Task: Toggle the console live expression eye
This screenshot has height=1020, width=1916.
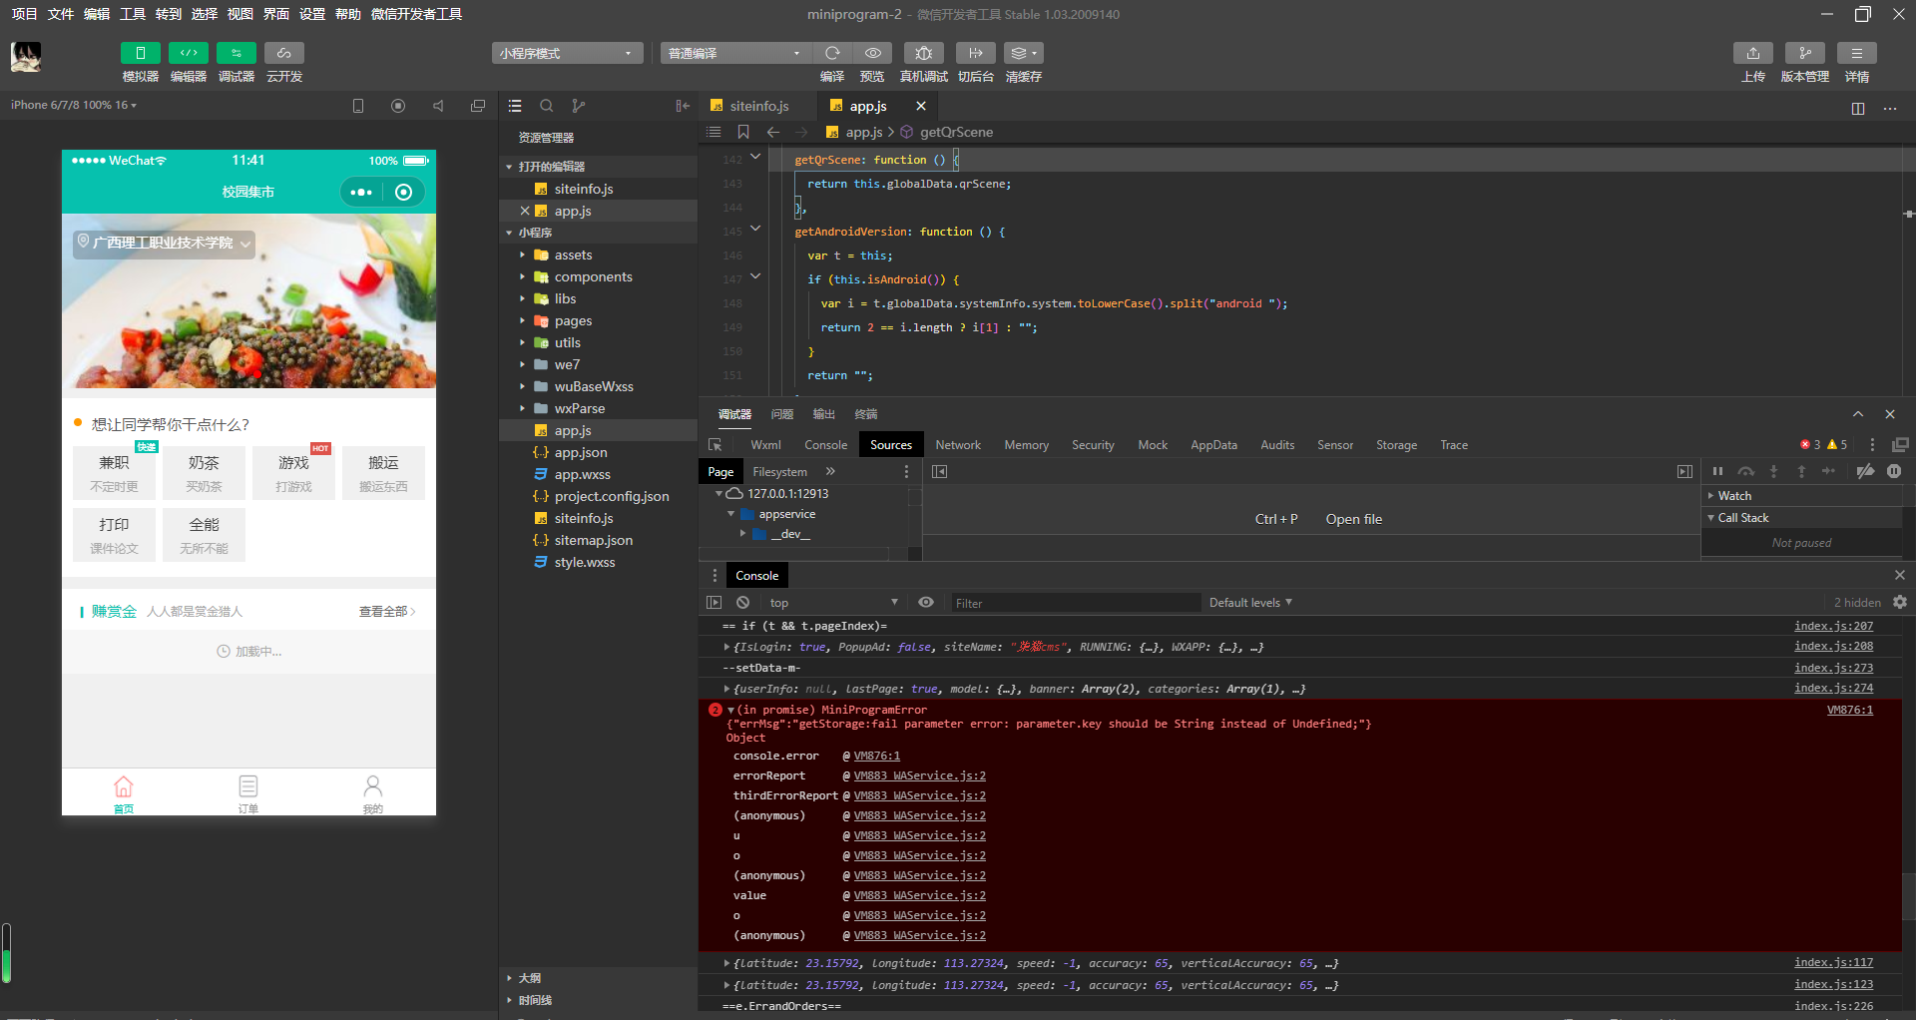Action: 926,602
